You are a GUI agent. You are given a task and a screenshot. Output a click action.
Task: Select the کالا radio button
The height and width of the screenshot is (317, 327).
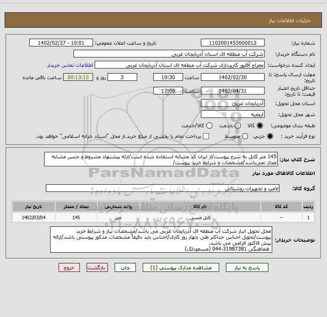click(260, 126)
